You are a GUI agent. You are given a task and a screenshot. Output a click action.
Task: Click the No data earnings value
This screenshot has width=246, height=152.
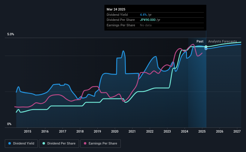(x=146, y=25)
